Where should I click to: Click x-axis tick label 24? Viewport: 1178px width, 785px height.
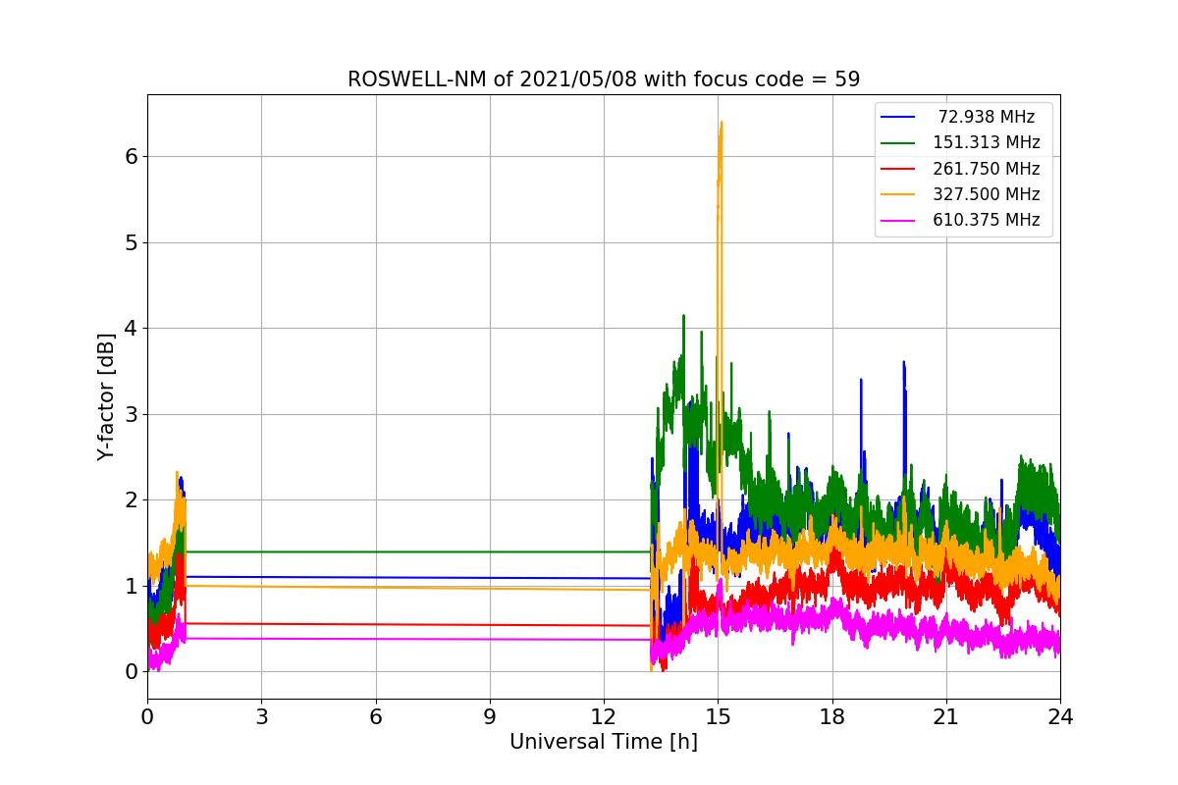pyautogui.click(x=1060, y=717)
